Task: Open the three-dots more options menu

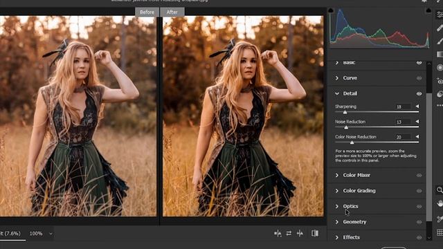Action: coord(440,106)
